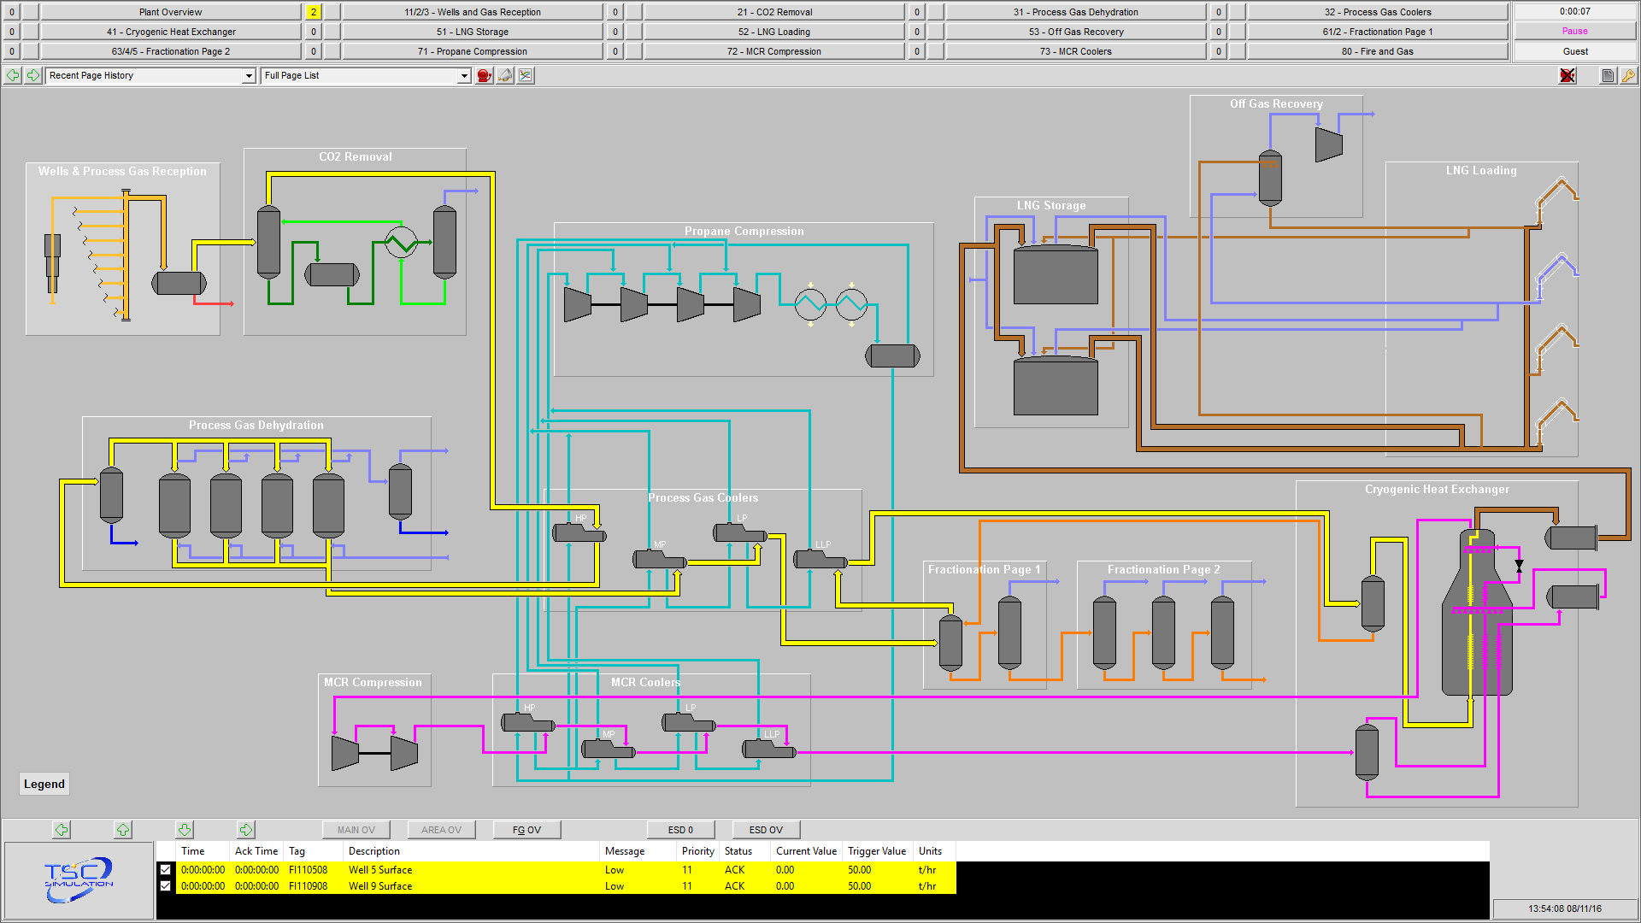Click the LLP MCR cooler symbol
The width and height of the screenshot is (1641, 923).
pyautogui.click(x=769, y=750)
